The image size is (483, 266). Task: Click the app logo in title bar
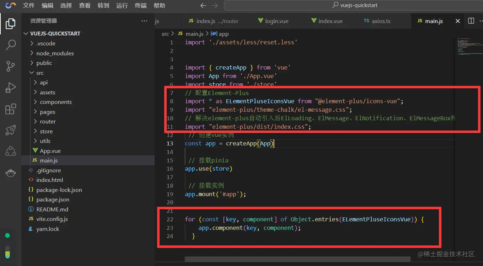[x=11, y=5]
